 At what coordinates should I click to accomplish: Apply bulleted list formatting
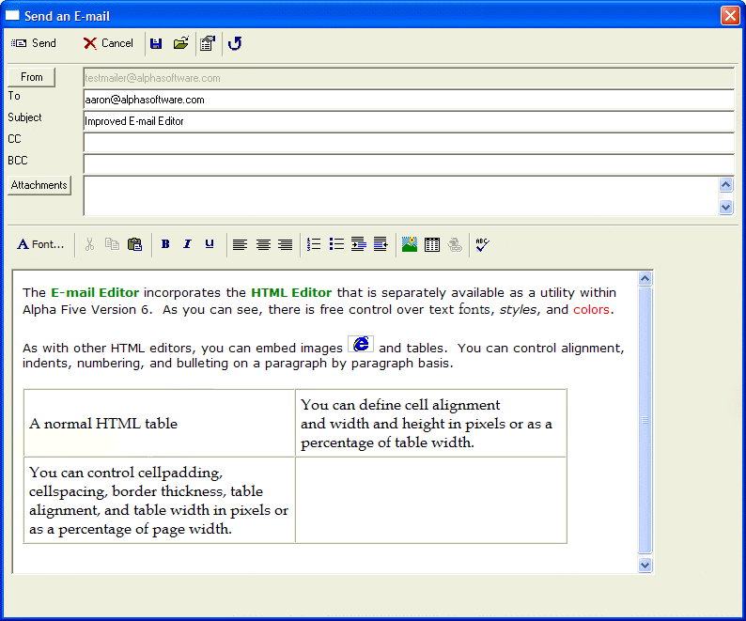tap(337, 244)
